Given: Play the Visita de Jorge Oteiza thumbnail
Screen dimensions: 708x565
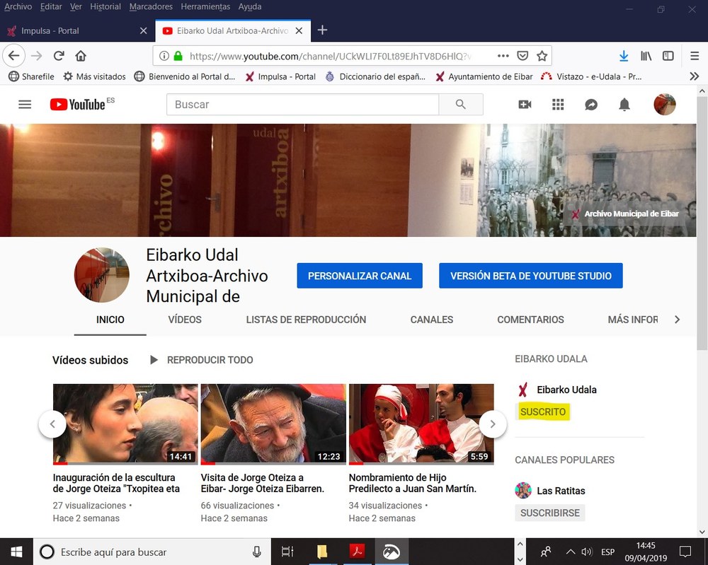Looking at the screenshot, I should pos(273,424).
